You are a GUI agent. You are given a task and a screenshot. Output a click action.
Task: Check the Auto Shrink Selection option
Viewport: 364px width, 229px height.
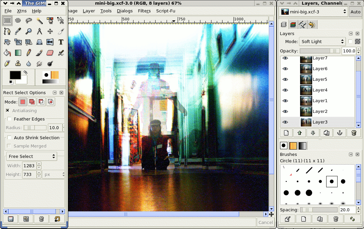tap(9, 138)
